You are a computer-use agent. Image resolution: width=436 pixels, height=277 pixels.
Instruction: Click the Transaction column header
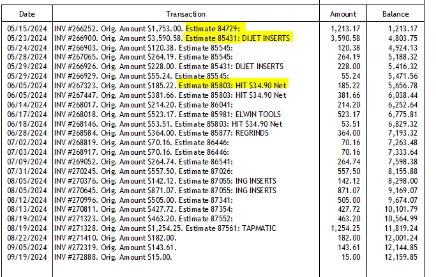pyautogui.click(x=186, y=14)
